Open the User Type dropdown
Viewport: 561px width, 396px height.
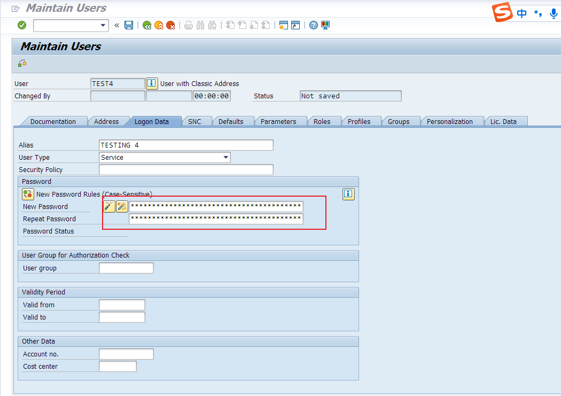pyautogui.click(x=226, y=158)
